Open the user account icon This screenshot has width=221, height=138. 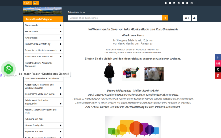pyautogui.click(x=194, y=18)
